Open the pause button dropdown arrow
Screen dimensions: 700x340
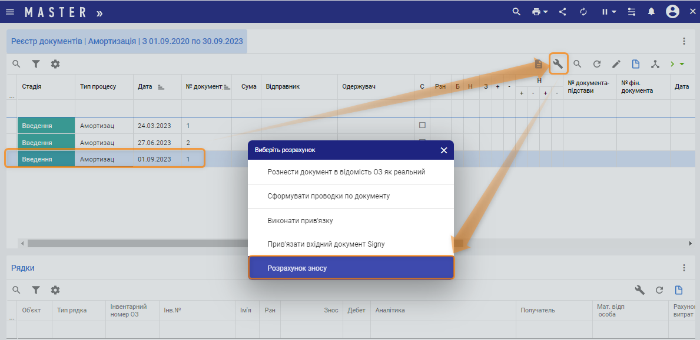click(614, 12)
